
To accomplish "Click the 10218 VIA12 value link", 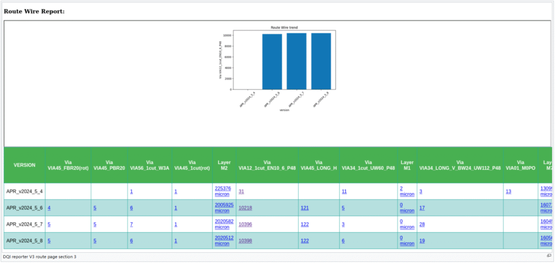I will [246, 208].
